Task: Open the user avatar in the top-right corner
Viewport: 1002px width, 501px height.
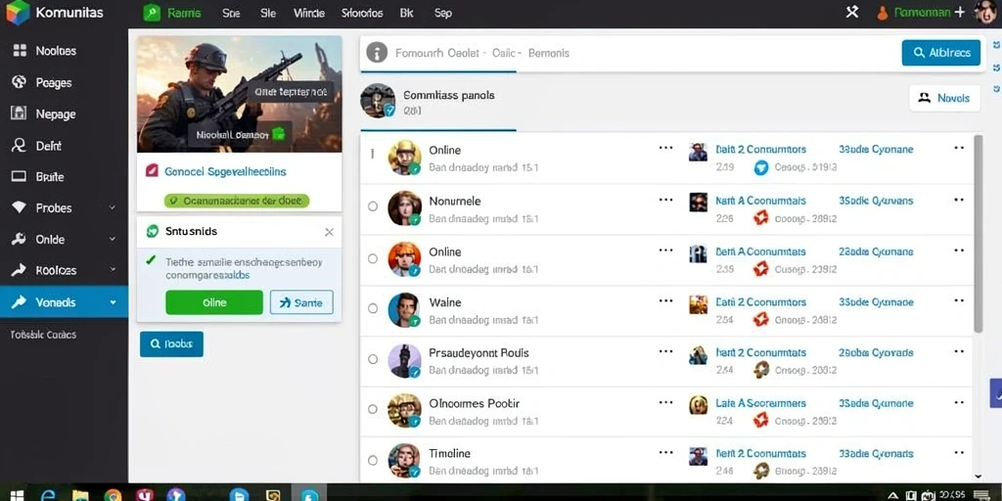Action: pos(986,12)
